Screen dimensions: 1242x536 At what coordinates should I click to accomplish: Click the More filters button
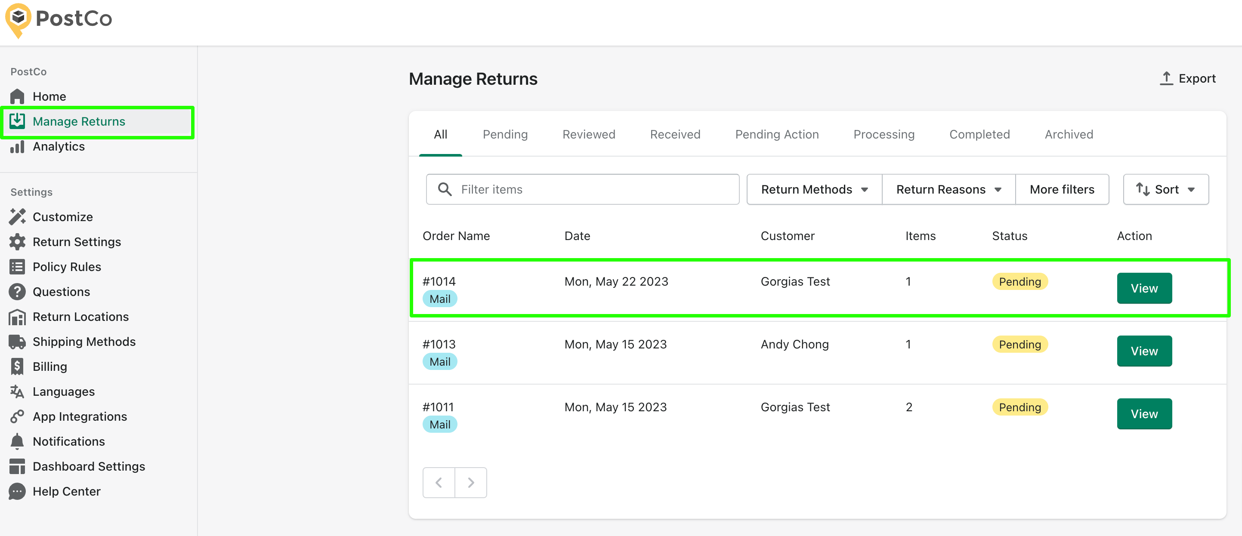point(1062,189)
